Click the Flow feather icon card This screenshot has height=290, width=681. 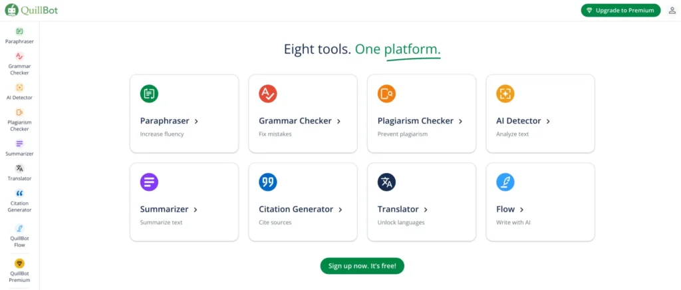pos(505,182)
